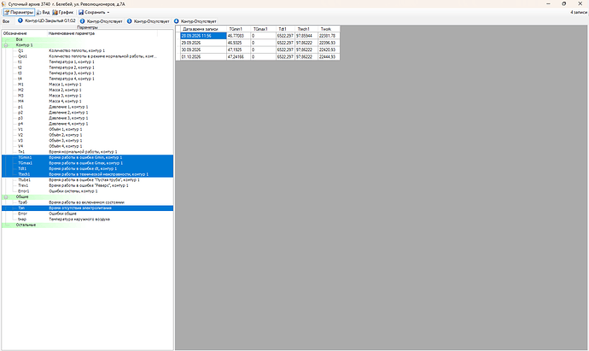The width and height of the screenshot is (589, 351).
Task: Click the Сохранить save button
Action: pos(92,13)
